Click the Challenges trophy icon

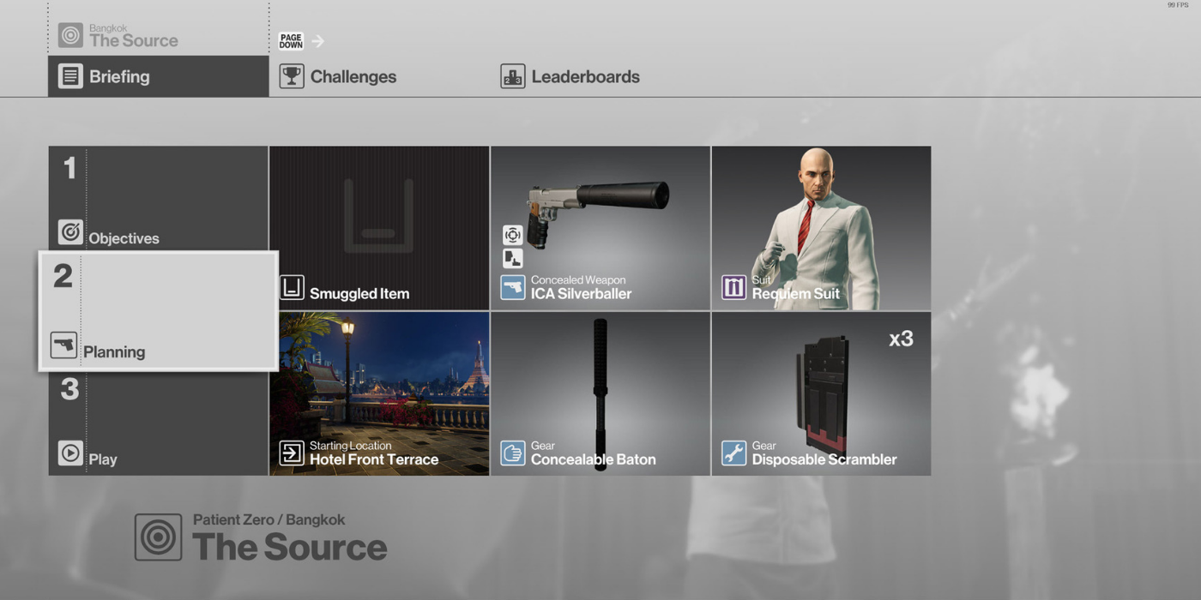point(292,76)
